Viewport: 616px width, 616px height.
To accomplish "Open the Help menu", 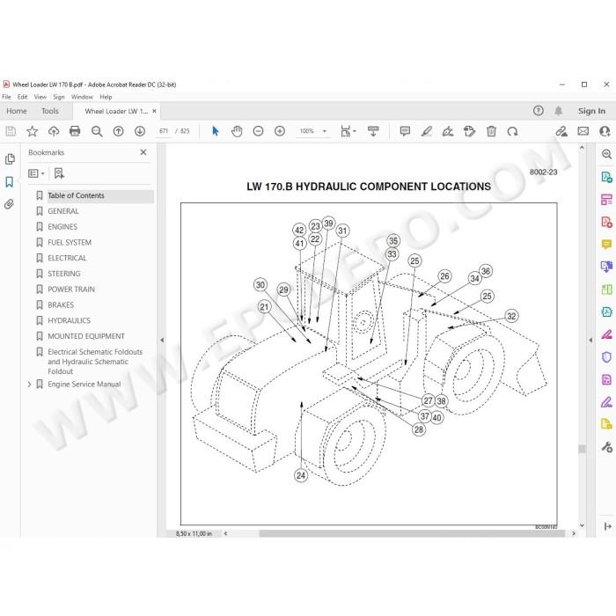I will tap(106, 97).
